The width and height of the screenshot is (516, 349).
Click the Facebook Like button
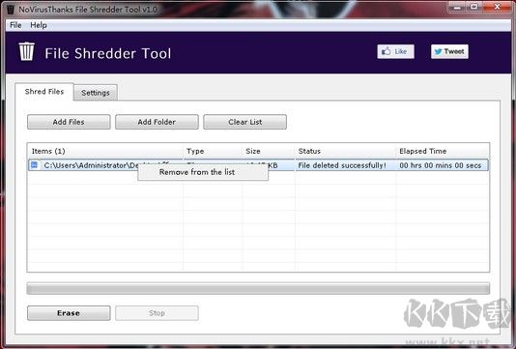[x=395, y=51]
